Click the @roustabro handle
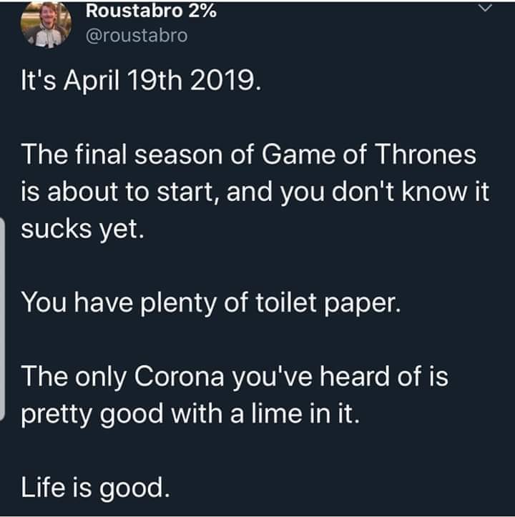This screenshot has width=515, height=517. pos(137,35)
